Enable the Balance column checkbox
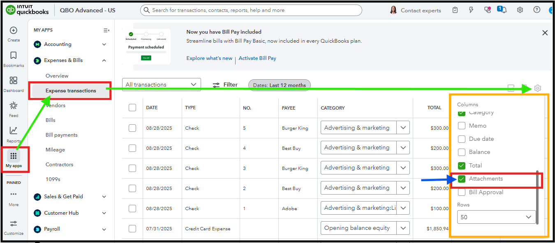Image resolution: width=555 pixels, height=243 pixels. (462, 152)
